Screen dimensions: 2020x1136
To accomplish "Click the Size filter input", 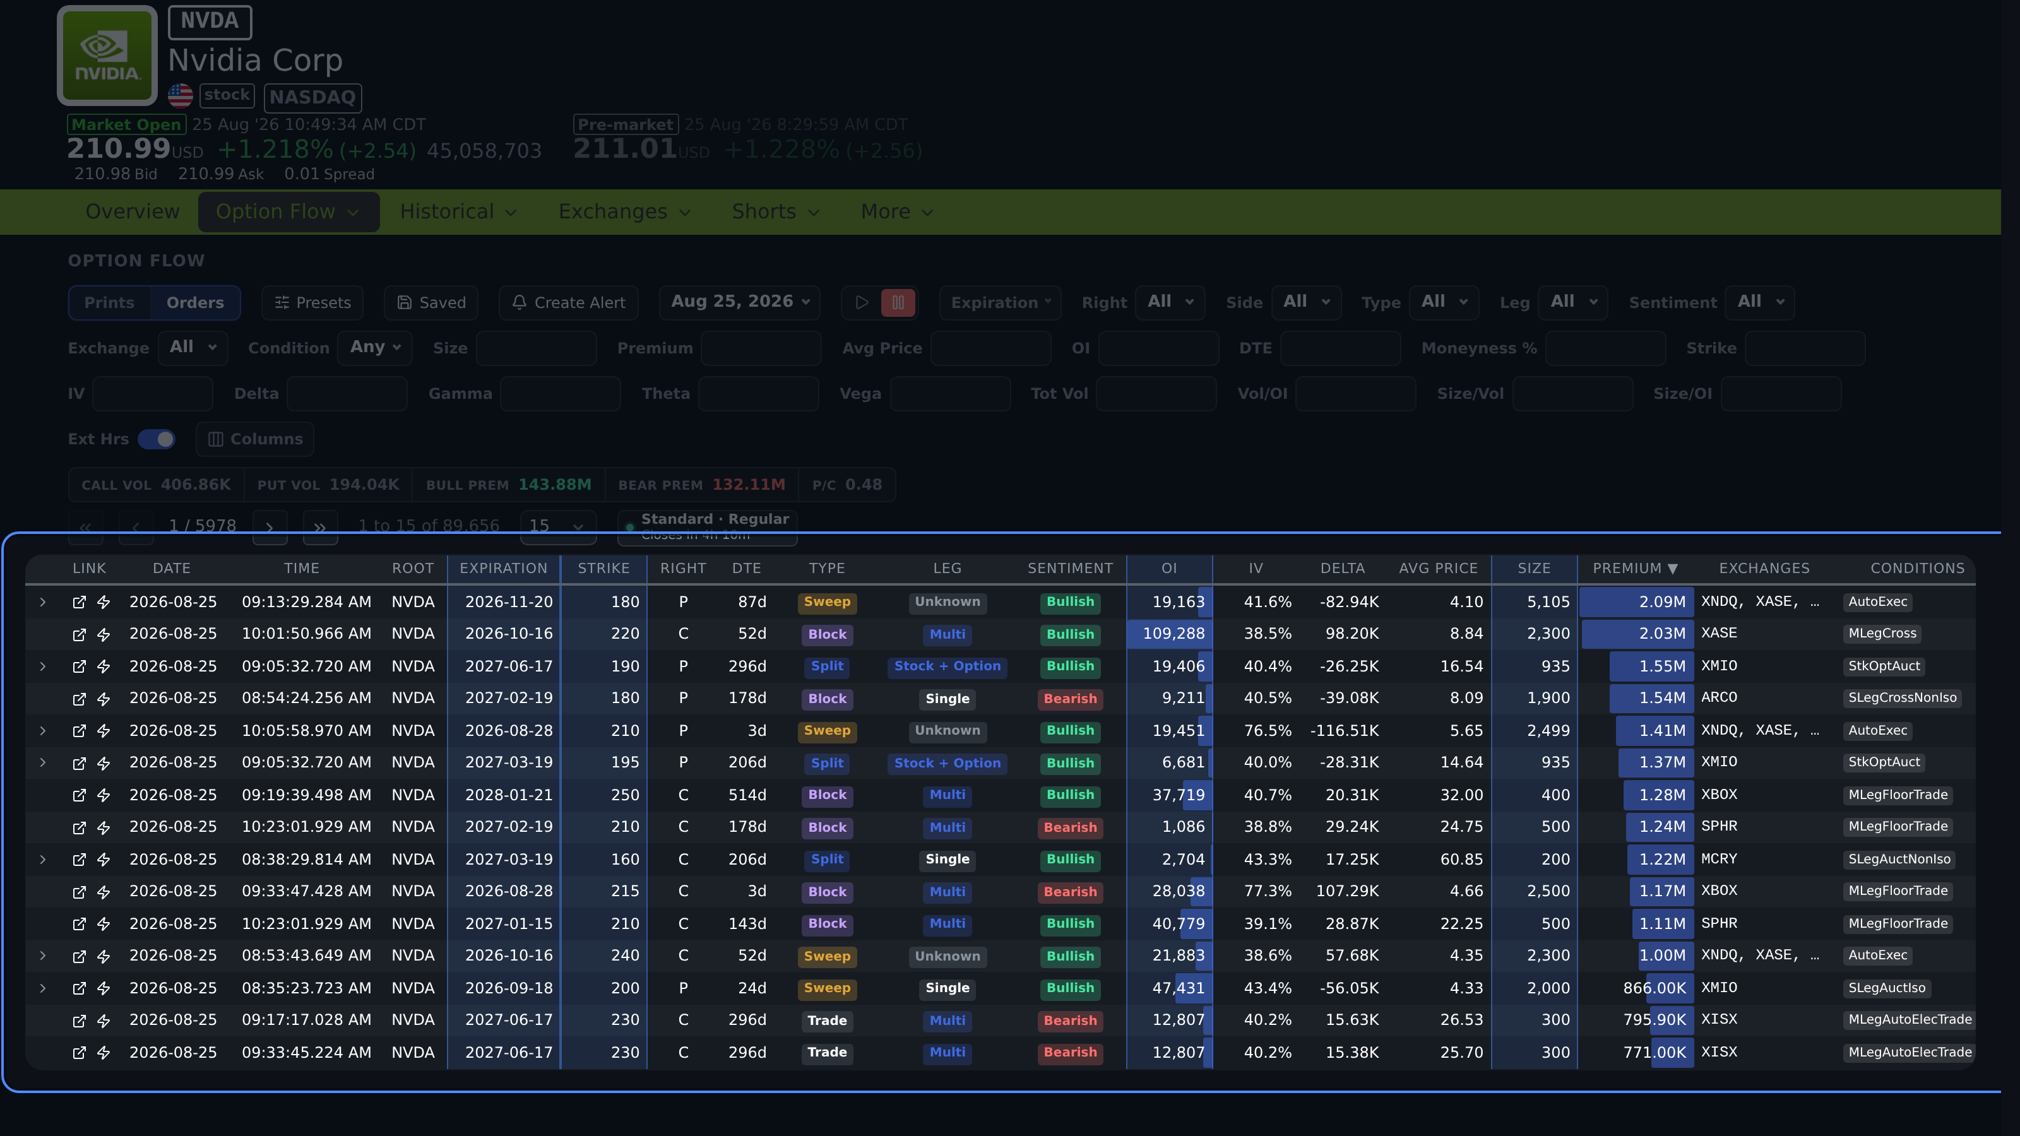I will pyautogui.click(x=537, y=348).
